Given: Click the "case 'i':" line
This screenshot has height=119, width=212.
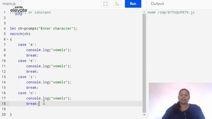Looking at the screenshot, I should pyautogui.click(x=27, y=77).
